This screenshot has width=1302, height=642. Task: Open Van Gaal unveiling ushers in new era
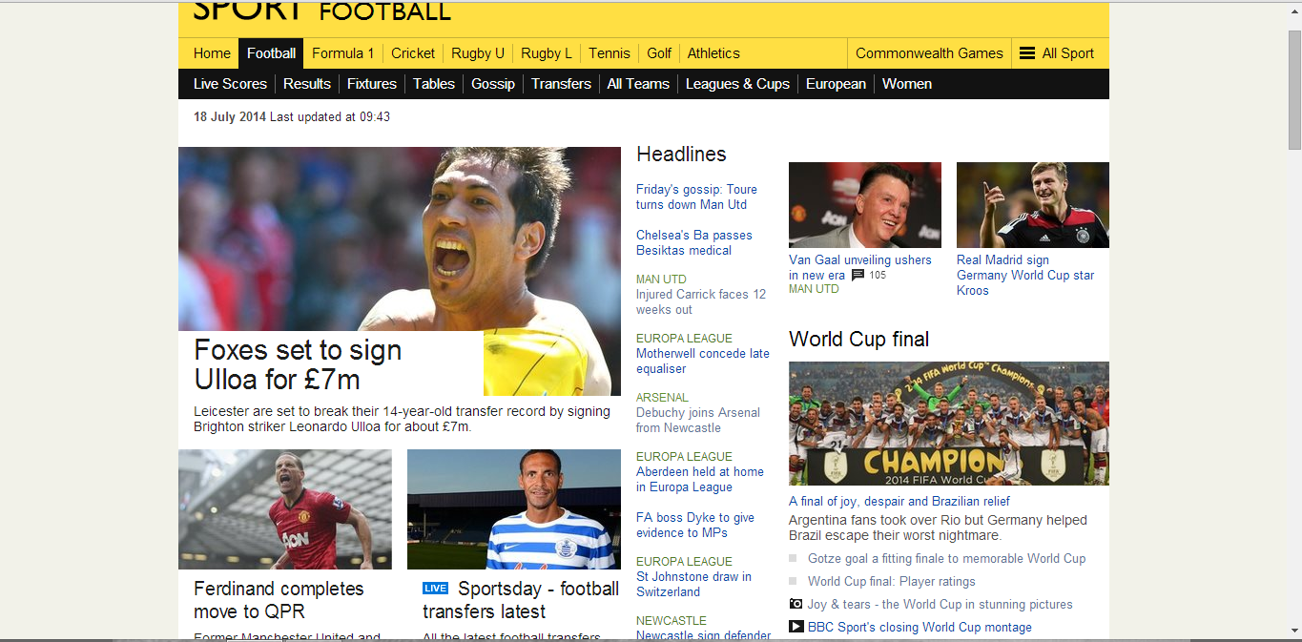tap(860, 267)
